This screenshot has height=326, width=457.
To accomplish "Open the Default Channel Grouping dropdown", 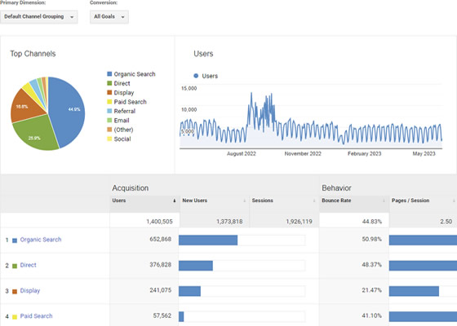I will tap(39, 17).
